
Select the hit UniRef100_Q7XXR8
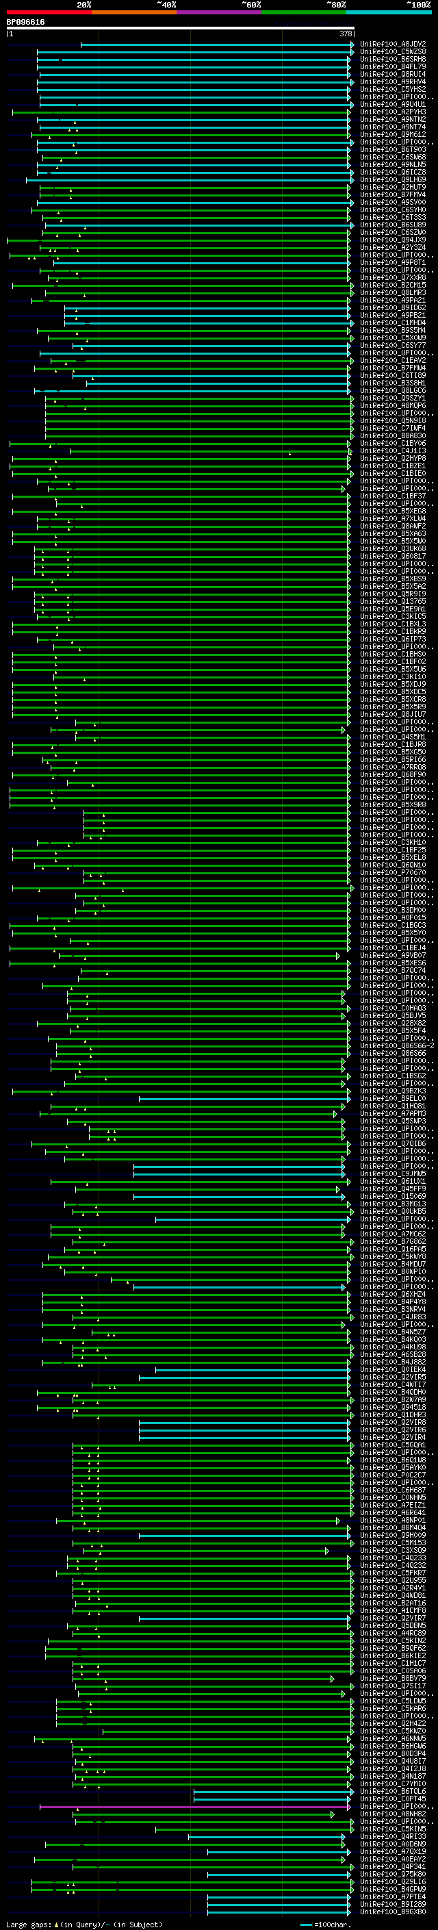click(393, 278)
